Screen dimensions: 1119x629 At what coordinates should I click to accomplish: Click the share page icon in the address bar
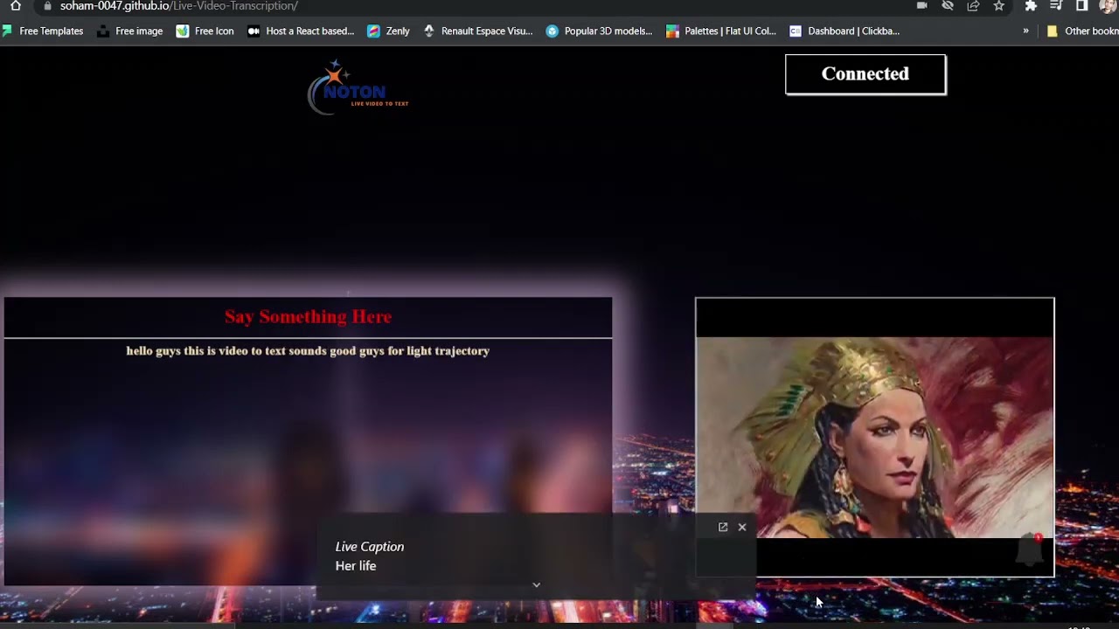coord(973,5)
